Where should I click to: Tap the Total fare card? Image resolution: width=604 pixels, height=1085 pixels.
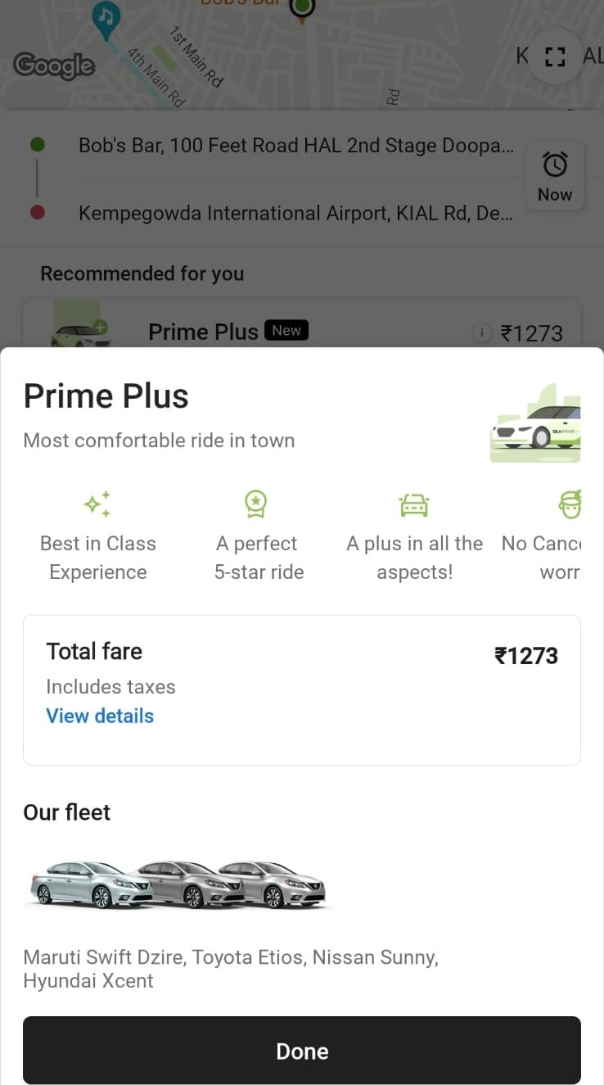[302, 689]
